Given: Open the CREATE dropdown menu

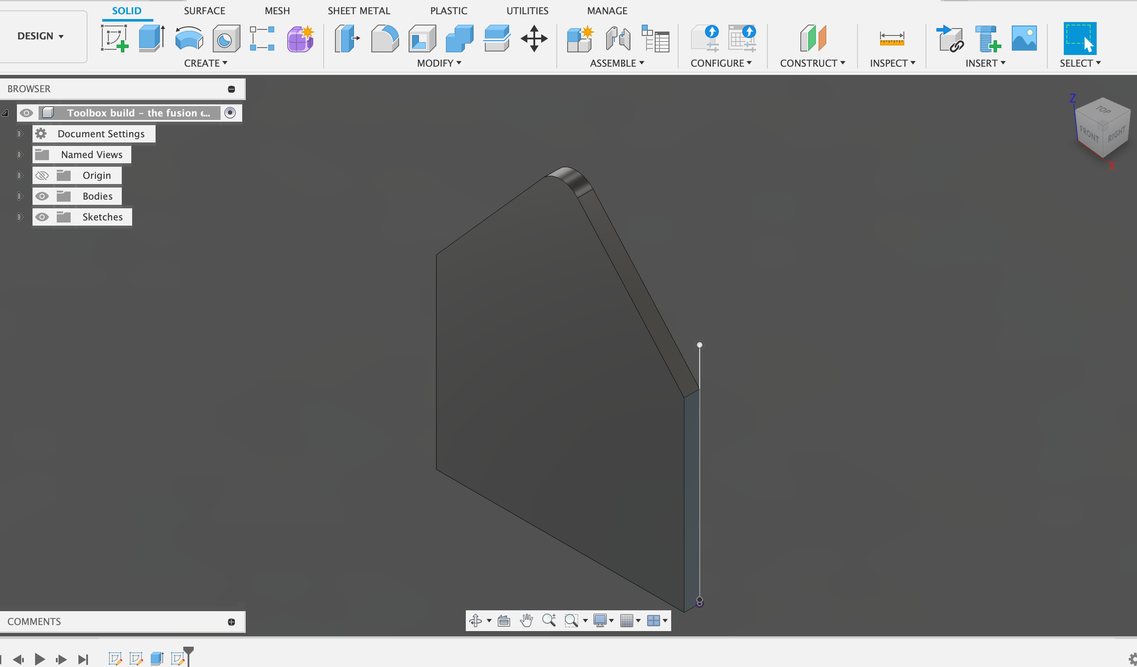Looking at the screenshot, I should [206, 63].
